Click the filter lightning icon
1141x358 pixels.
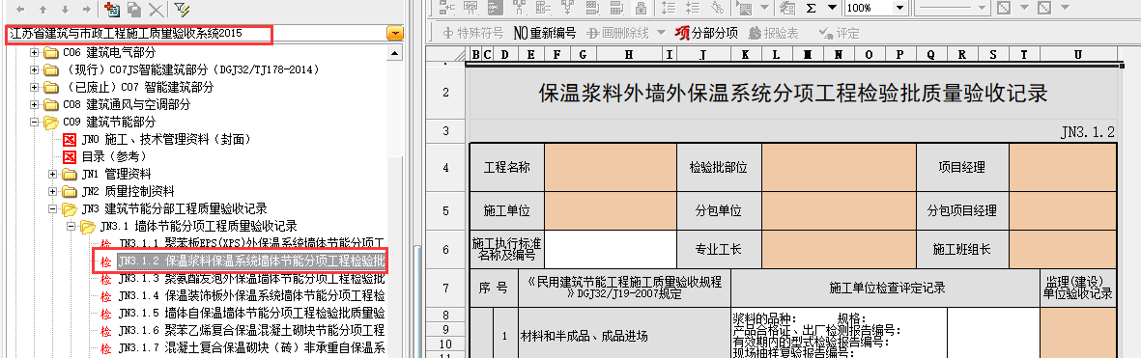pyautogui.click(x=182, y=9)
